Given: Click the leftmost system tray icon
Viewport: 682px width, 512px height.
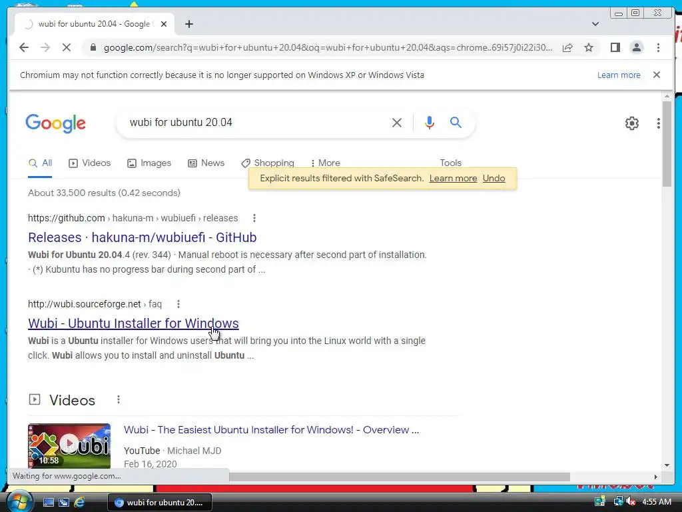Looking at the screenshot, I should click(600, 502).
